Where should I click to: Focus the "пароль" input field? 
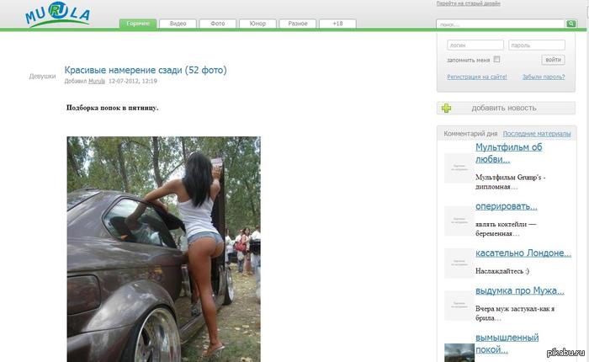point(537,45)
